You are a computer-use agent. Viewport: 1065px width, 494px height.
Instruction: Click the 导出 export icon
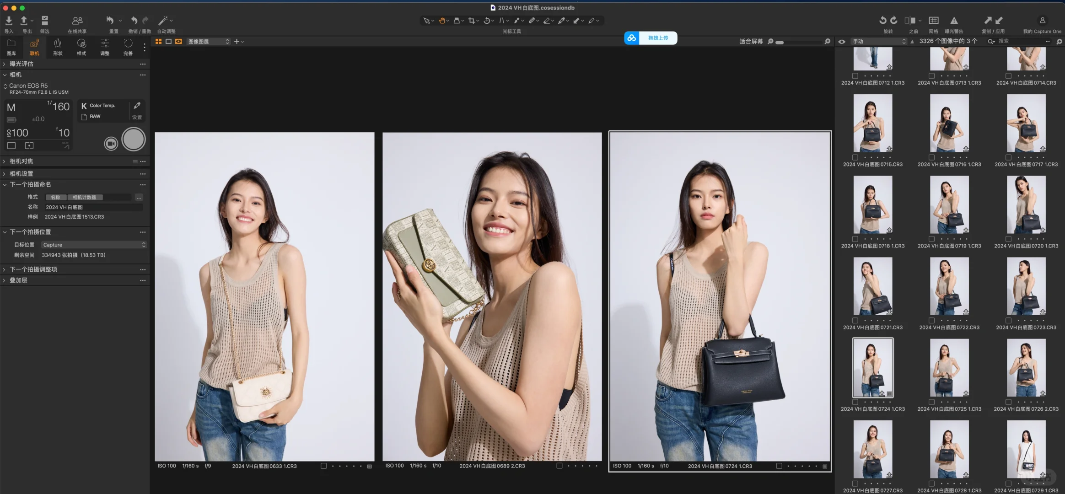click(24, 21)
